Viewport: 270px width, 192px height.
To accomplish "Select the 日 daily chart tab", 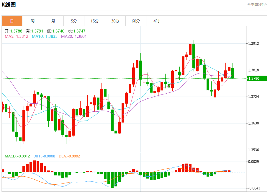I will 12,21.
